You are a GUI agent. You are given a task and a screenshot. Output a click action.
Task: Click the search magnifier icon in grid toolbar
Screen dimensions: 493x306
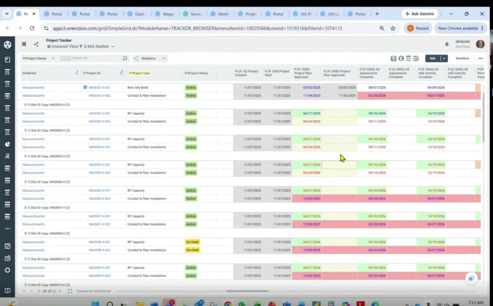point(125,58)
